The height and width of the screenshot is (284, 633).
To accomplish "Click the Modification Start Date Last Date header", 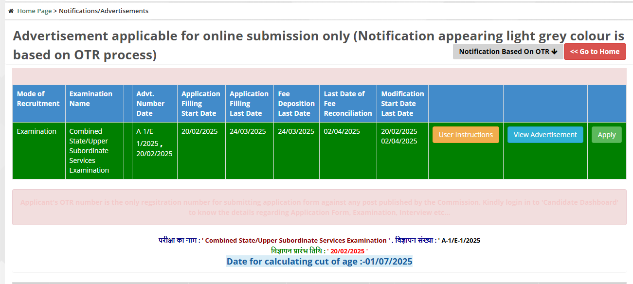I will click(x=402, y=104).
